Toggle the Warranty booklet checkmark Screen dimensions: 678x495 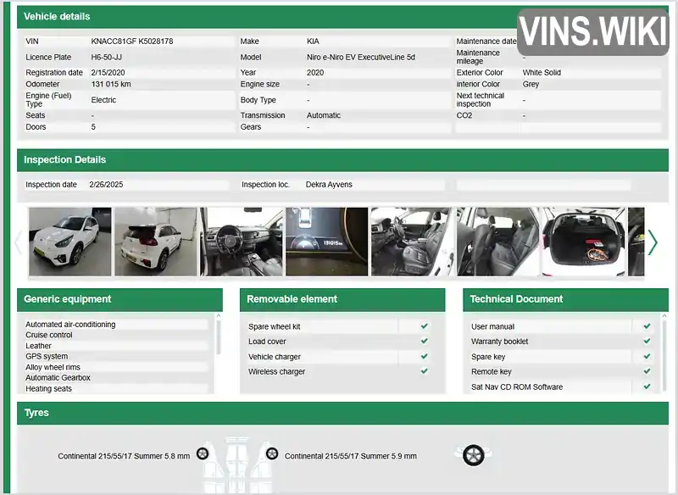point(647,341)
